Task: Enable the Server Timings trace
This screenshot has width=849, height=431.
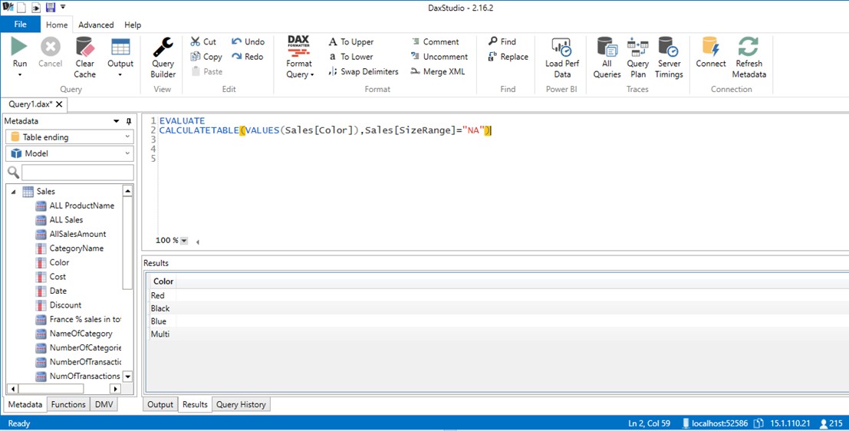Action: click(669, 58)
